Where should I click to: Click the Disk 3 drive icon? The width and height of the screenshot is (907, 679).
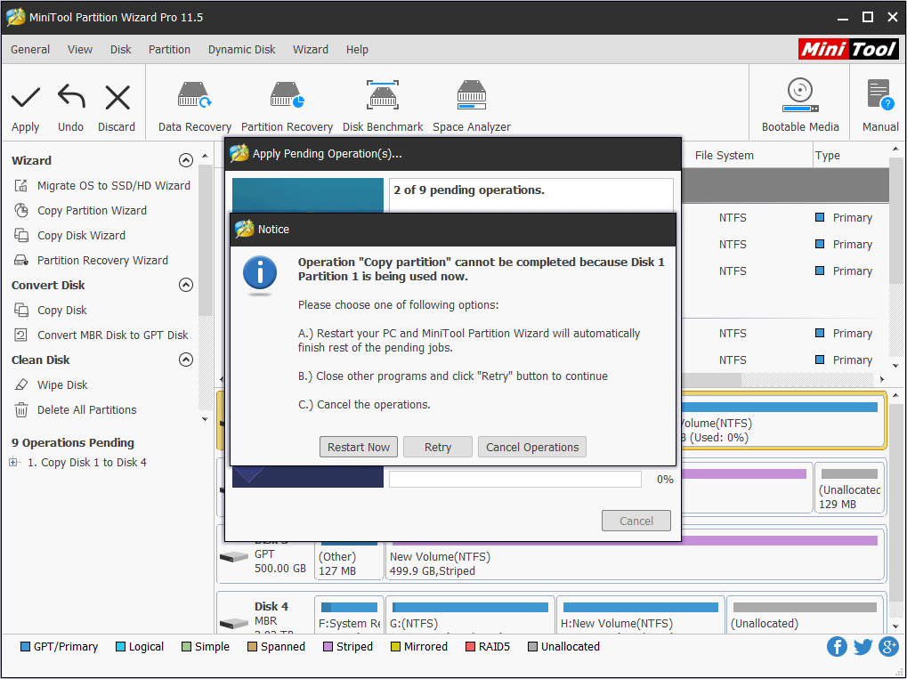point(234,557)
